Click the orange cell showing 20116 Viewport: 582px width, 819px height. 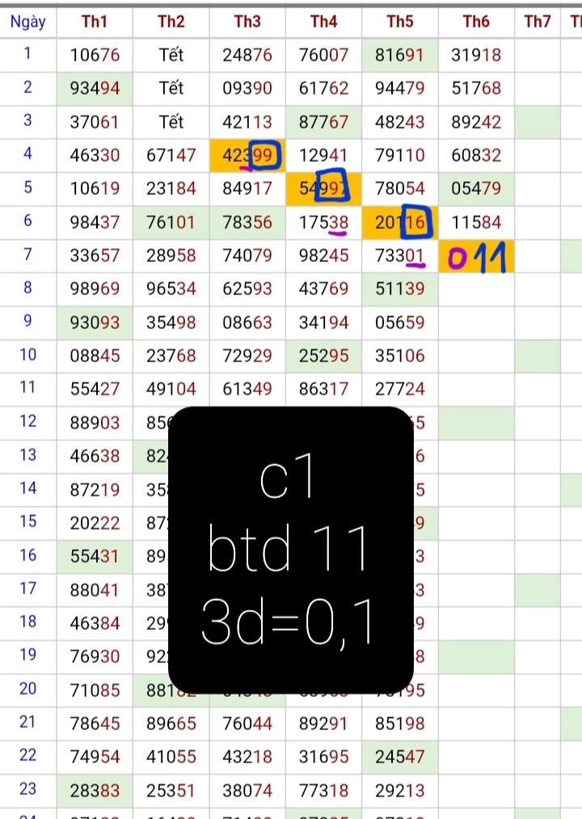point(400,222)
